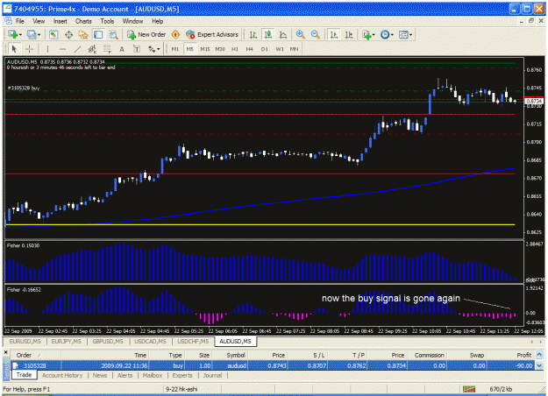Switch chart to candlesticks

pyautogui.click(x=268, y=34)
